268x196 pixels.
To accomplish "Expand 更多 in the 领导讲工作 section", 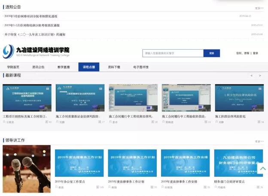I will pyautogui.click(x=259, y=141).
